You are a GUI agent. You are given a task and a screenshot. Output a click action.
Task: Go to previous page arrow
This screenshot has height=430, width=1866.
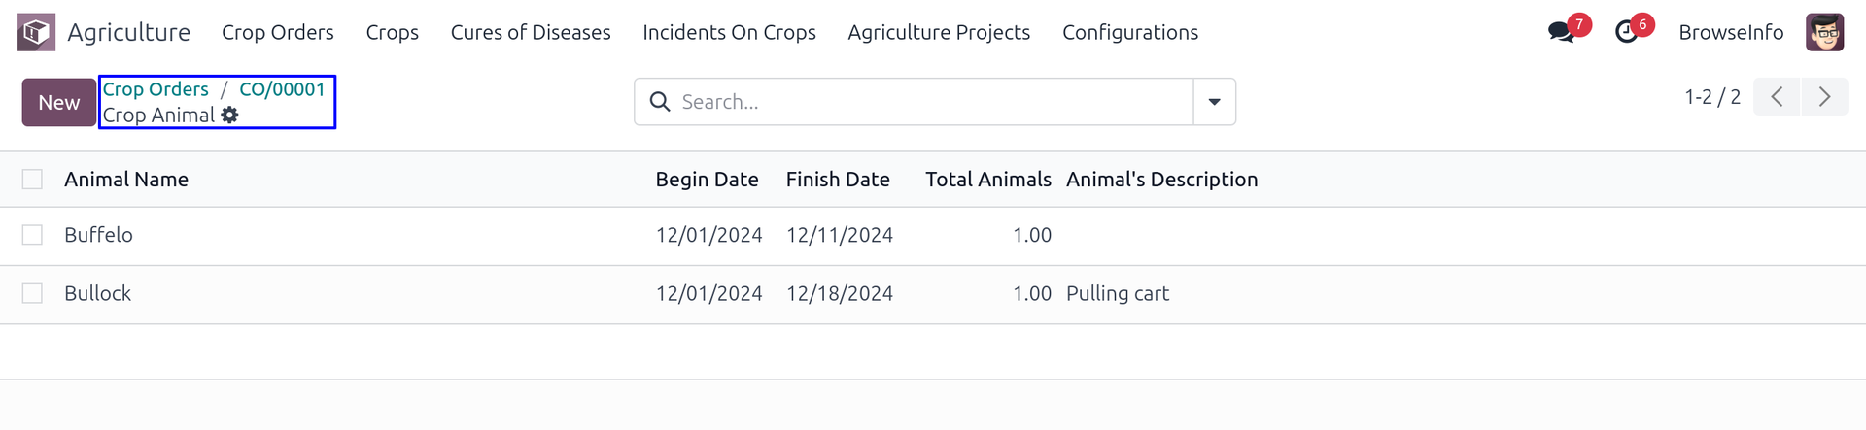click(1777, 97)
